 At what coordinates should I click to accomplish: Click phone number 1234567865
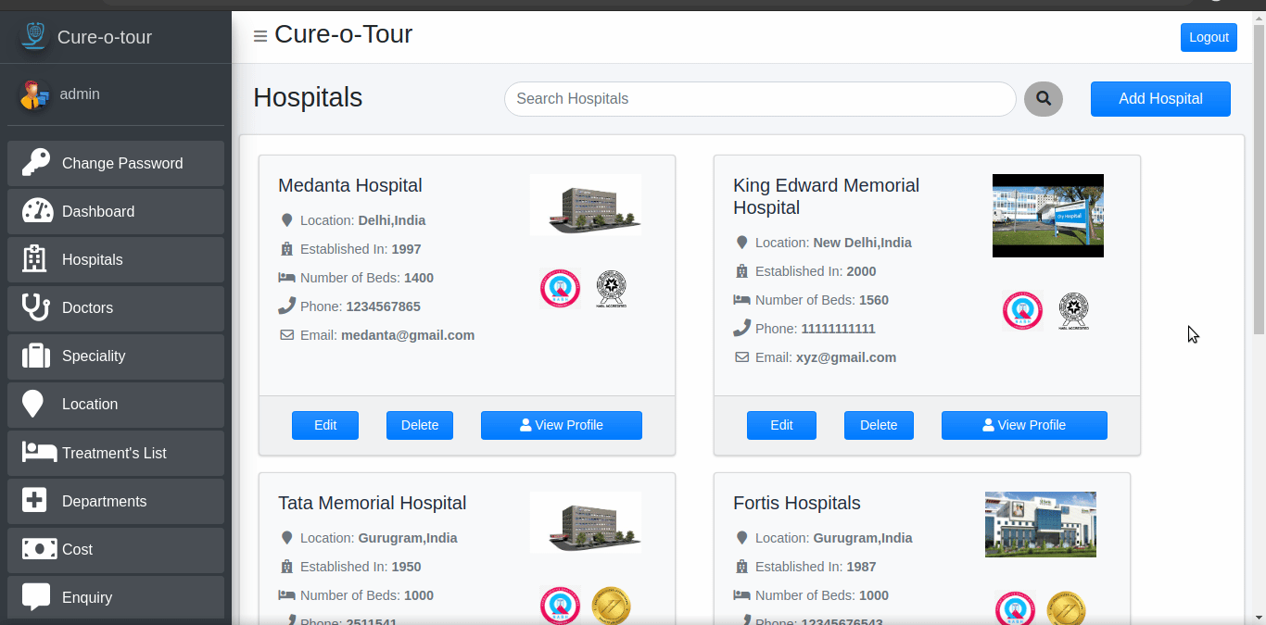coord(384,306)
